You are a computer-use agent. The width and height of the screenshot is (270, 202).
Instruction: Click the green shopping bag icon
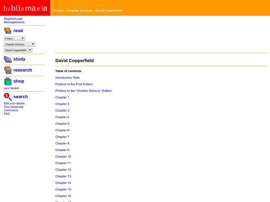tap(8, 81)
